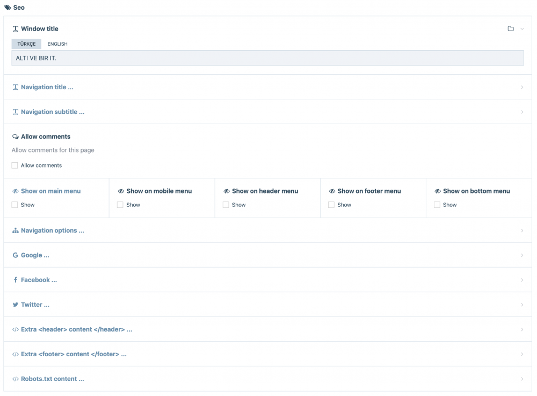This screenshot has height=396, width=537.
Task: Click the Window title text field
Action: click(x=267, y=58)
